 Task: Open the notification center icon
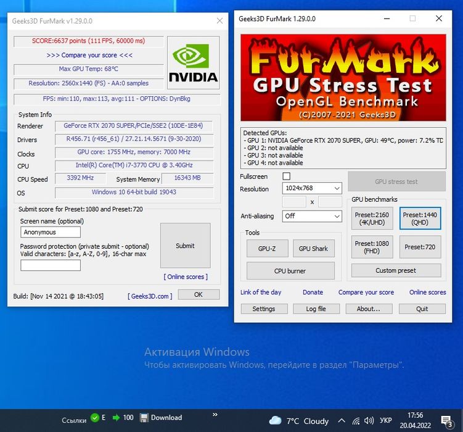click(446, 421)
